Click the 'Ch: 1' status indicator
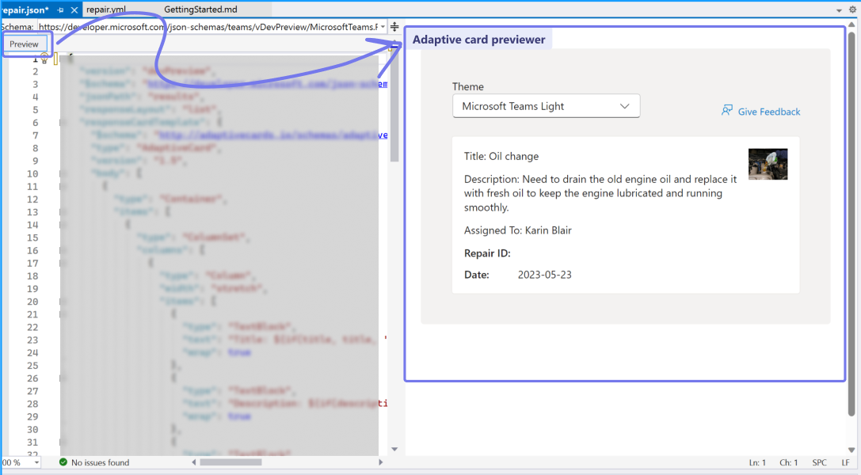861x475 pixels. pos(788,462)
